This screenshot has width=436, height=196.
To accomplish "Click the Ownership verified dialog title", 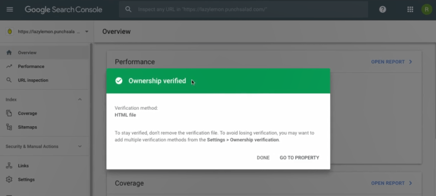I will (157, 81).
